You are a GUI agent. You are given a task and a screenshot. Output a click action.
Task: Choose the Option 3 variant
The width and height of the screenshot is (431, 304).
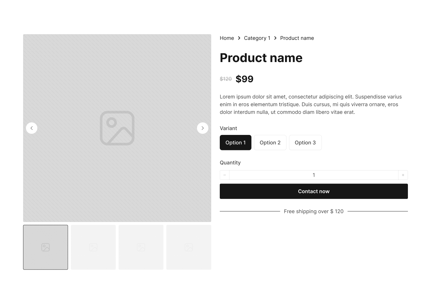click(x=305, y=143)
